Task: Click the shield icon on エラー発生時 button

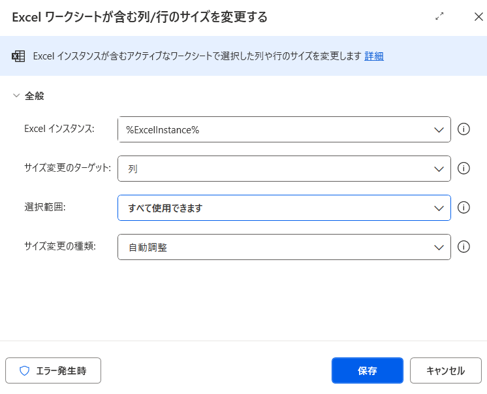Action: pyautogui.click(x=25, y=370)
